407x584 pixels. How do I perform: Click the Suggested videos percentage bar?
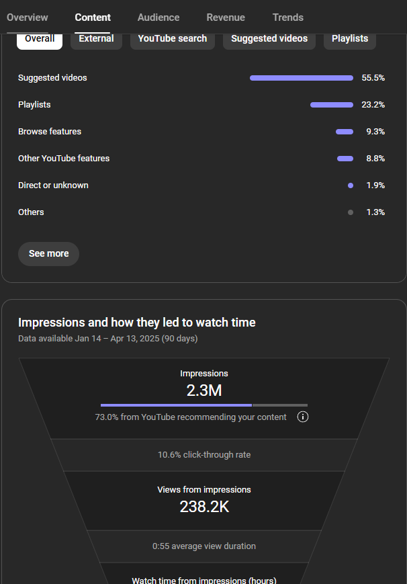pyautogui.click(x=302, y=78)
